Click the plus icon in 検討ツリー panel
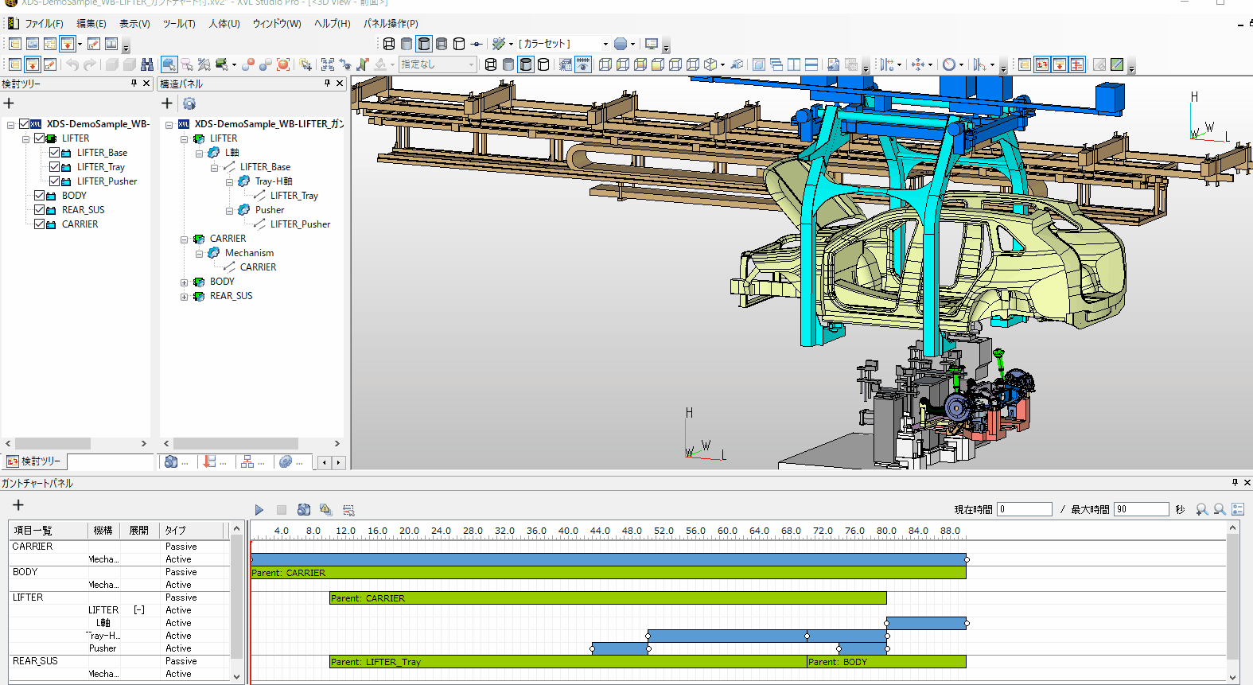This screenshot has height=685, width=1253. pyautogui.click(x=9, y=103)
